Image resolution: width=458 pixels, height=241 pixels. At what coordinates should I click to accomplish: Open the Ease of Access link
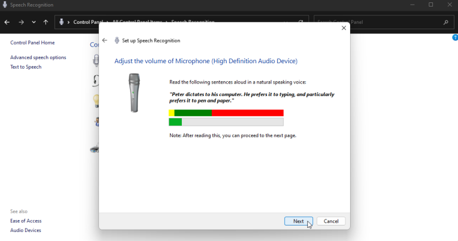26,221
